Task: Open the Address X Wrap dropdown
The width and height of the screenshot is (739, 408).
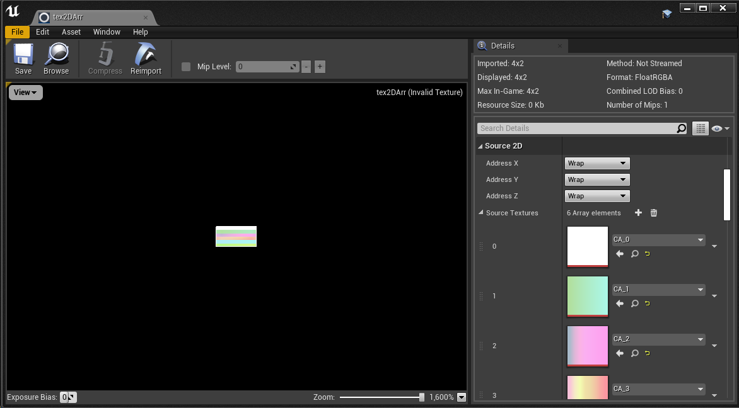Action: [596, 163]
